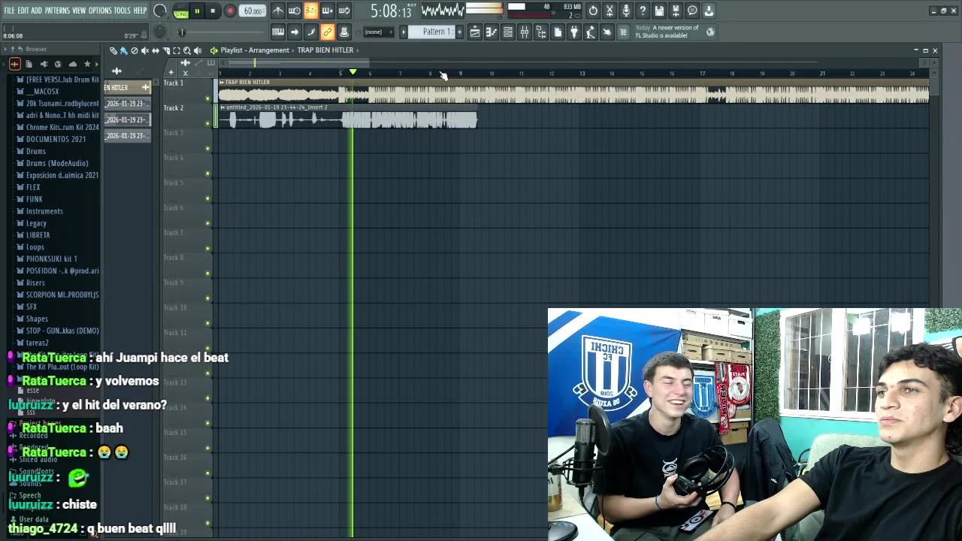
Task: Click the undo history circular arrow icon
Action: pyautogui.click(x=593, y=11)
